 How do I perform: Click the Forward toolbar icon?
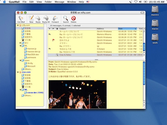coord(55,18)
